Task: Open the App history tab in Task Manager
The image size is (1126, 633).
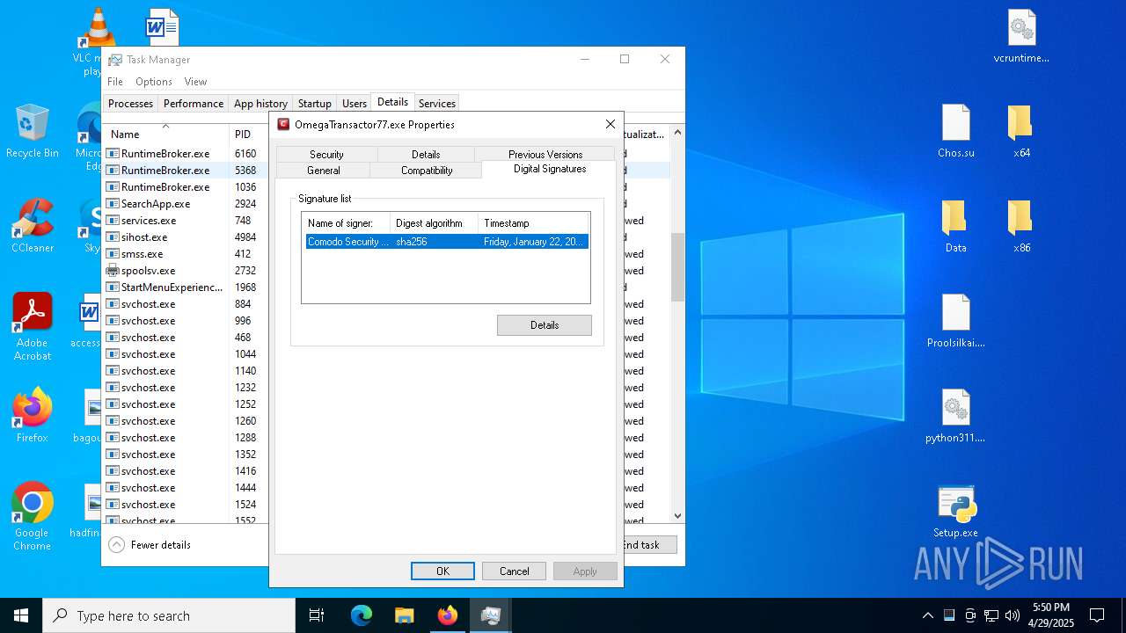Action: [260, 103]
